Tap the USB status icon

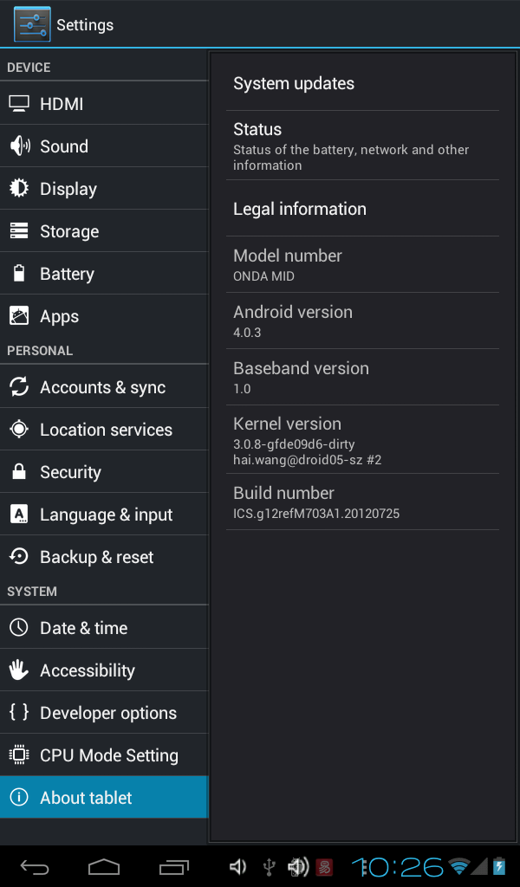pyautogui.click(x=269, y=866)
